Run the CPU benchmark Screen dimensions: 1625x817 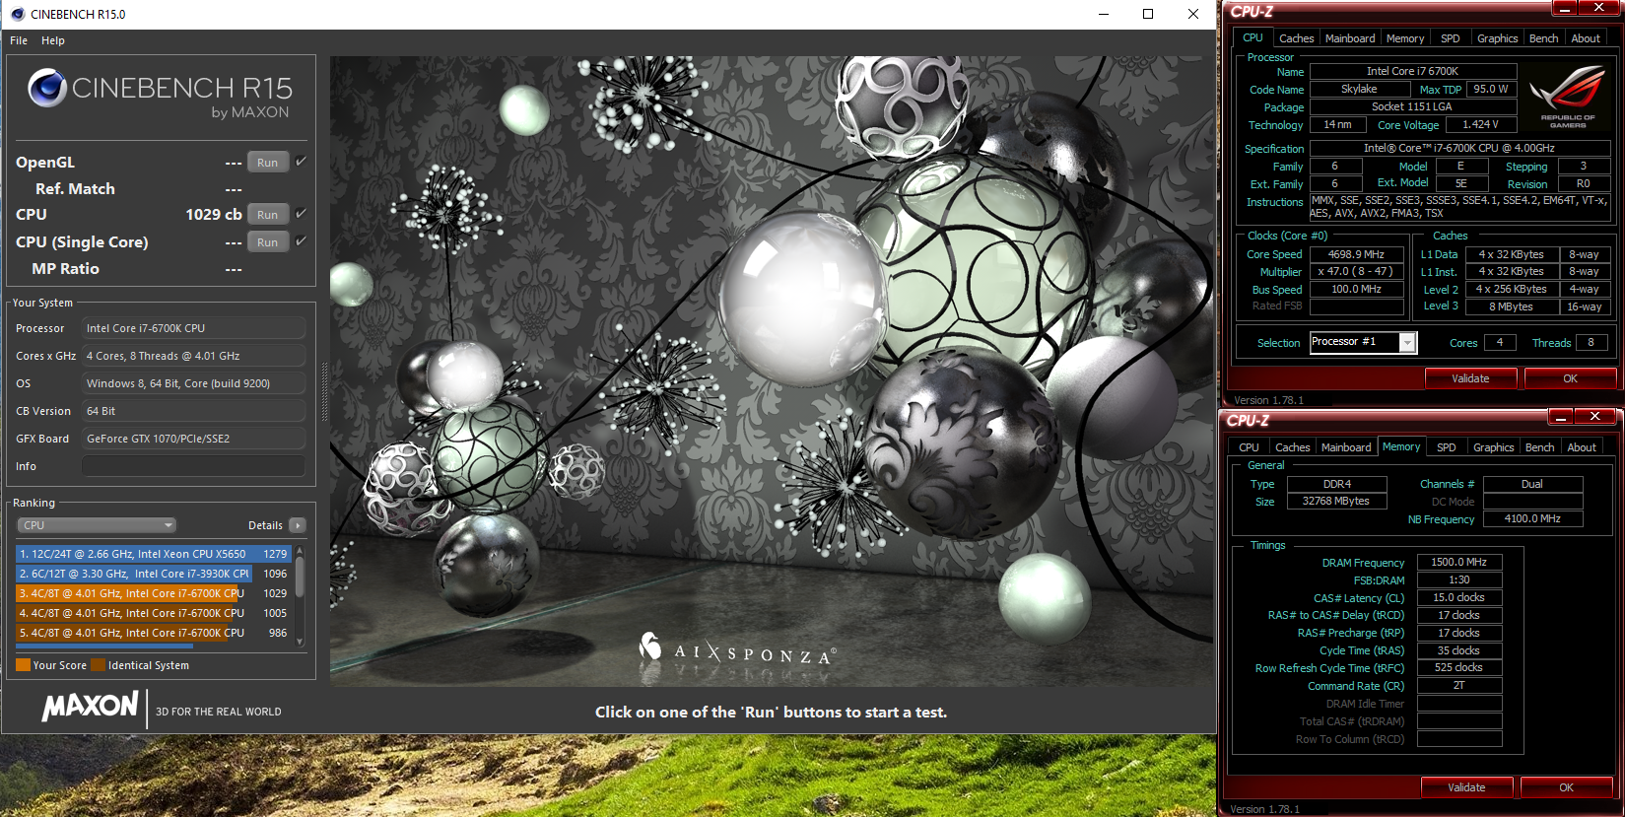point(268,215)
